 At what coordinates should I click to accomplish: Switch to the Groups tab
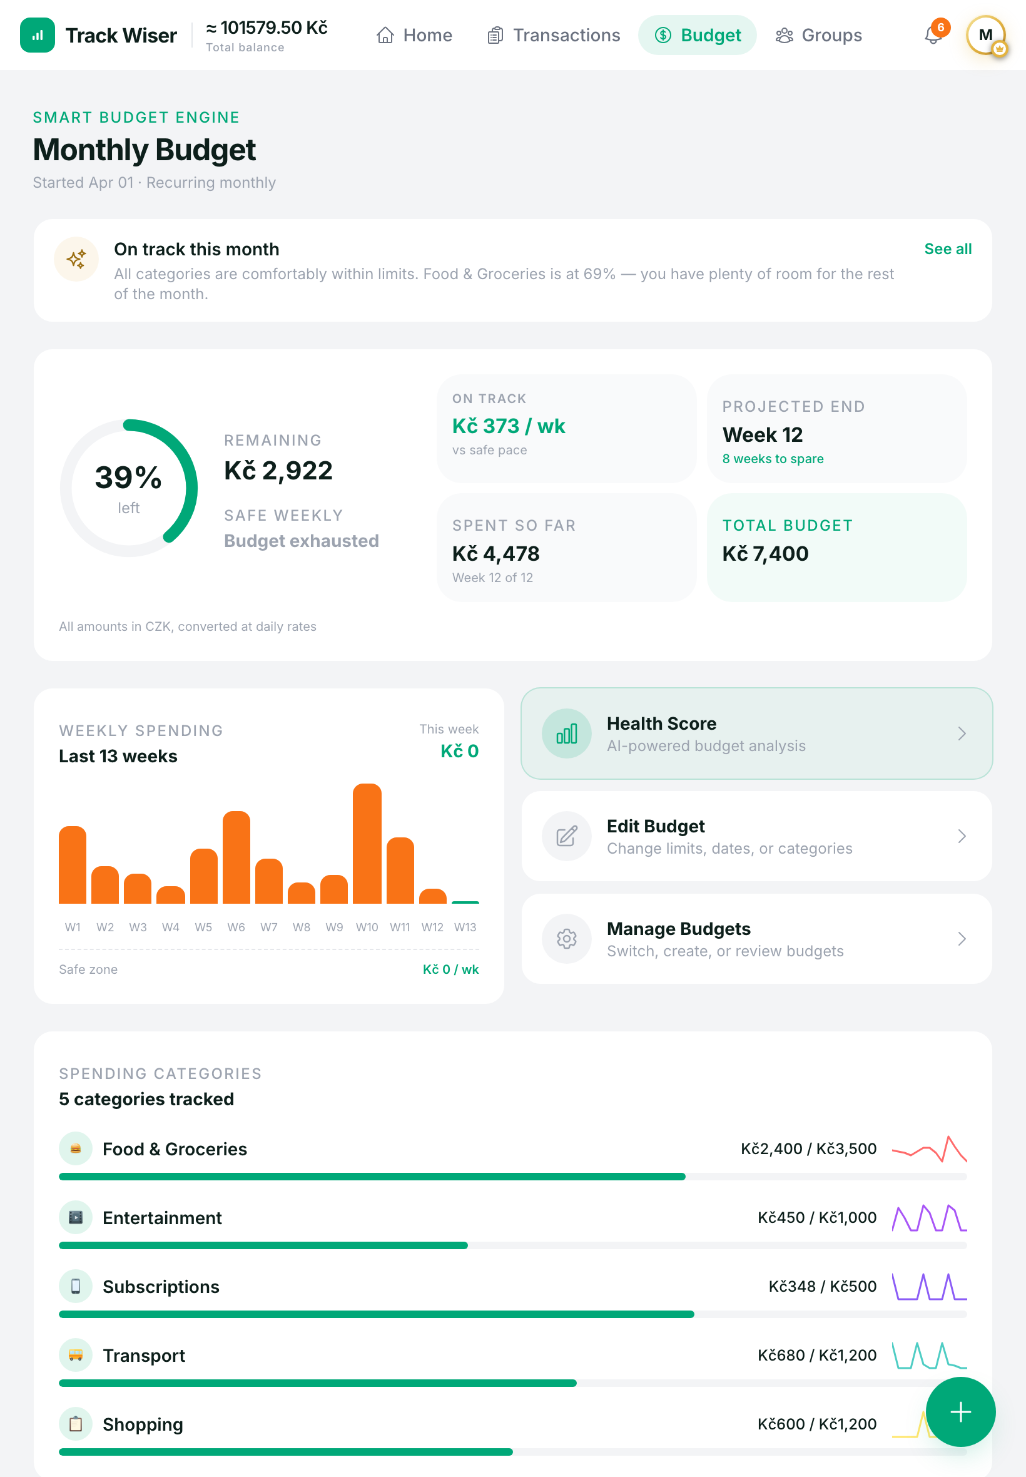pos(818,34)
